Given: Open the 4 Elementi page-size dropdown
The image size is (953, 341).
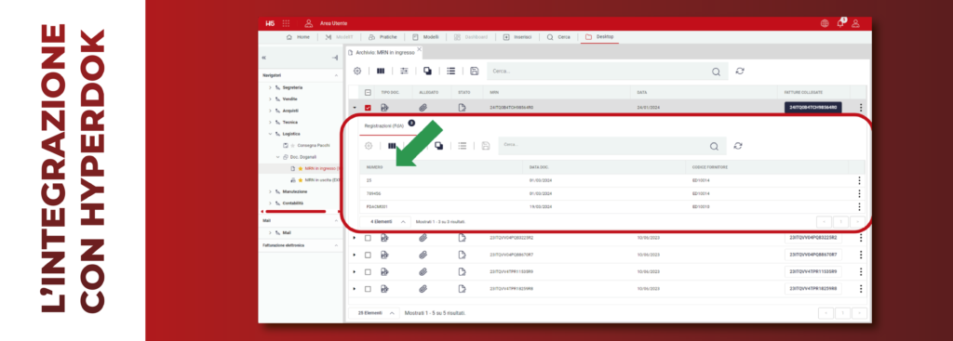Looking at the screenshot, I should pyautogui.click(x=385, y=222).
